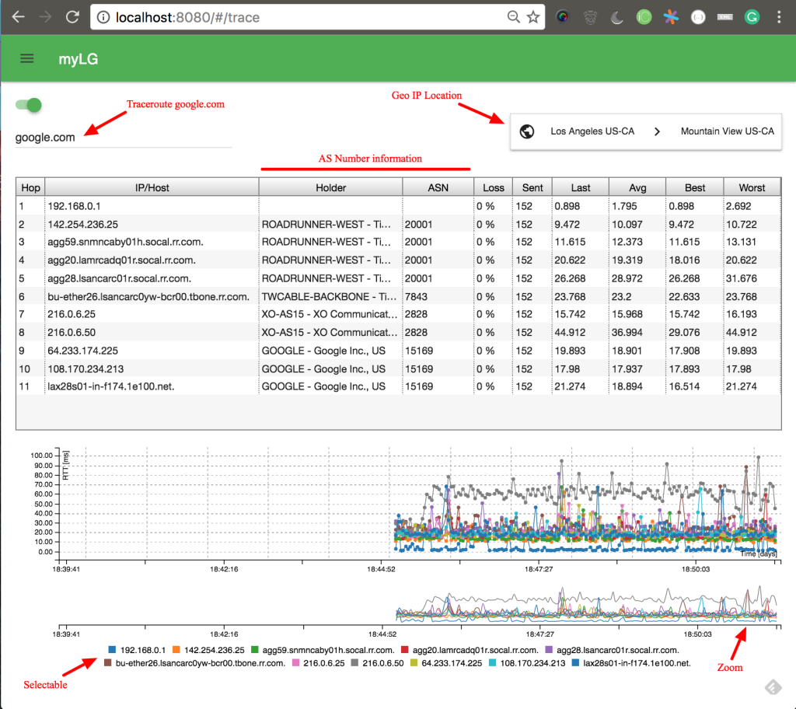Open the XML extension in the browser toolbar

724,16
